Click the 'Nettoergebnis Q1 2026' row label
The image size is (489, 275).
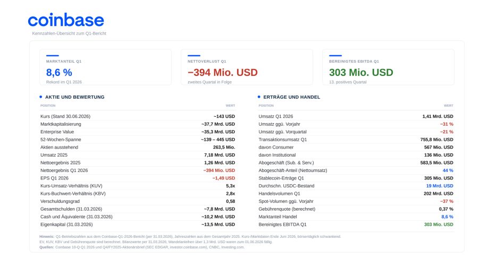coord(64,170)
